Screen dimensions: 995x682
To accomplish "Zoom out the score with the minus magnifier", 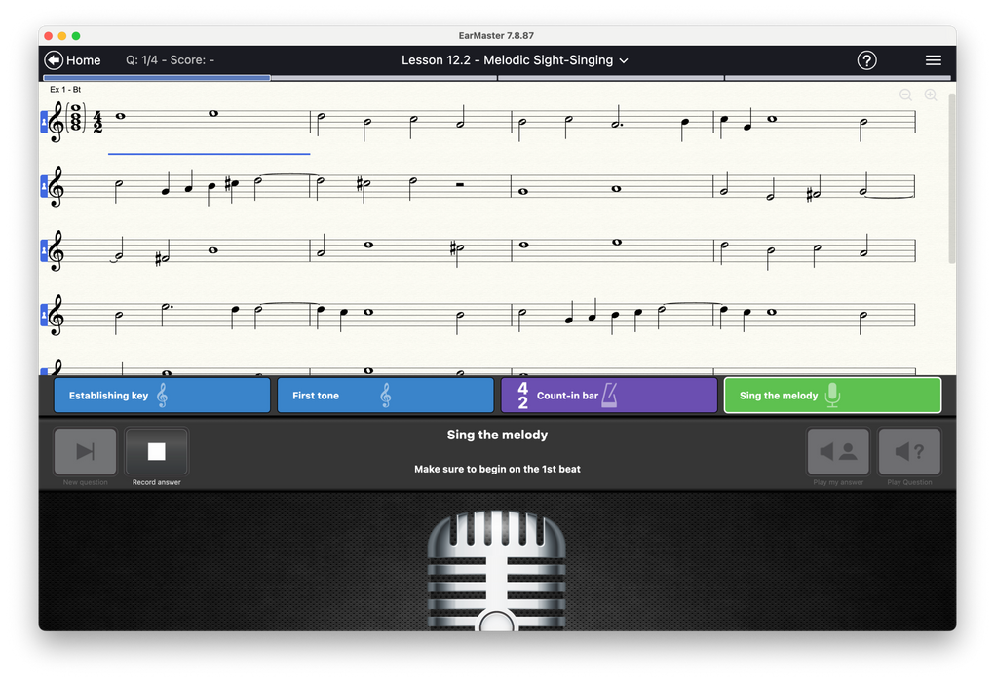I will tap(905, 95).
